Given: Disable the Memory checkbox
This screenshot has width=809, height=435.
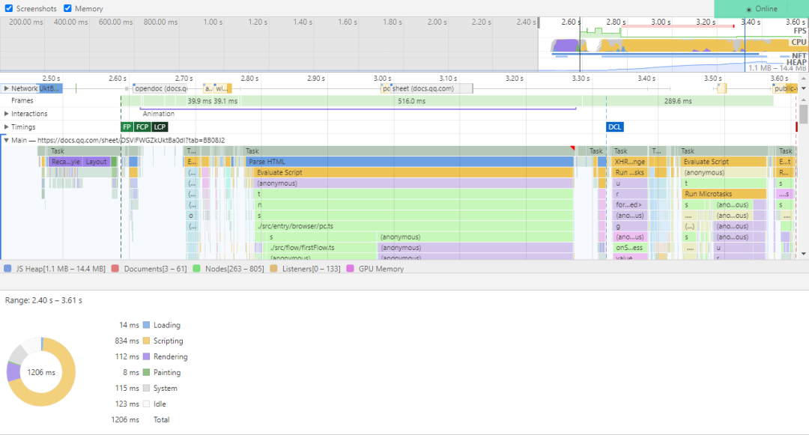Looking at the screenshot, I should click(x=67, y=8).
